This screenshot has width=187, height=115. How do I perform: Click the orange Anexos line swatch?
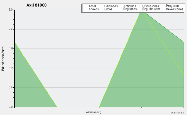(85, 9)
